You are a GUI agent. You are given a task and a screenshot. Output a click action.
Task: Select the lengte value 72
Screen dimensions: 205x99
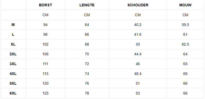pyautogui.click(x=87, y=64)
